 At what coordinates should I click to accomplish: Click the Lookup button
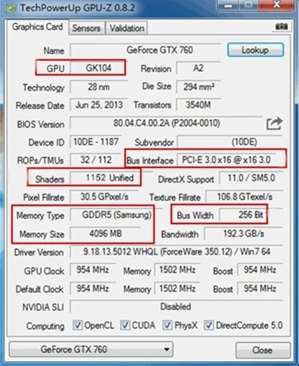click(x=255, y=50)
